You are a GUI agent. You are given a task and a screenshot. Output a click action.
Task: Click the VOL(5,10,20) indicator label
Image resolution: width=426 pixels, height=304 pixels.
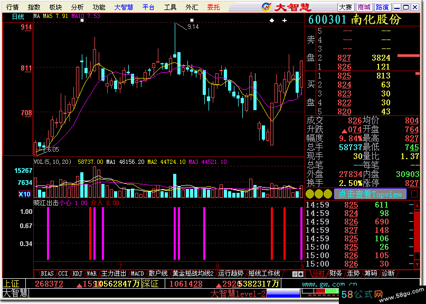(x=52, y=162)
